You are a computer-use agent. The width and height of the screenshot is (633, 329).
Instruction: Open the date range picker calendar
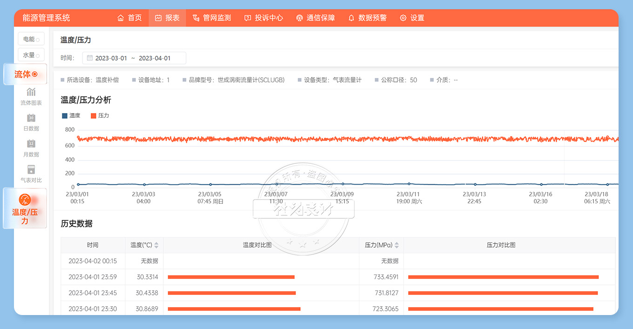(90, 58)
